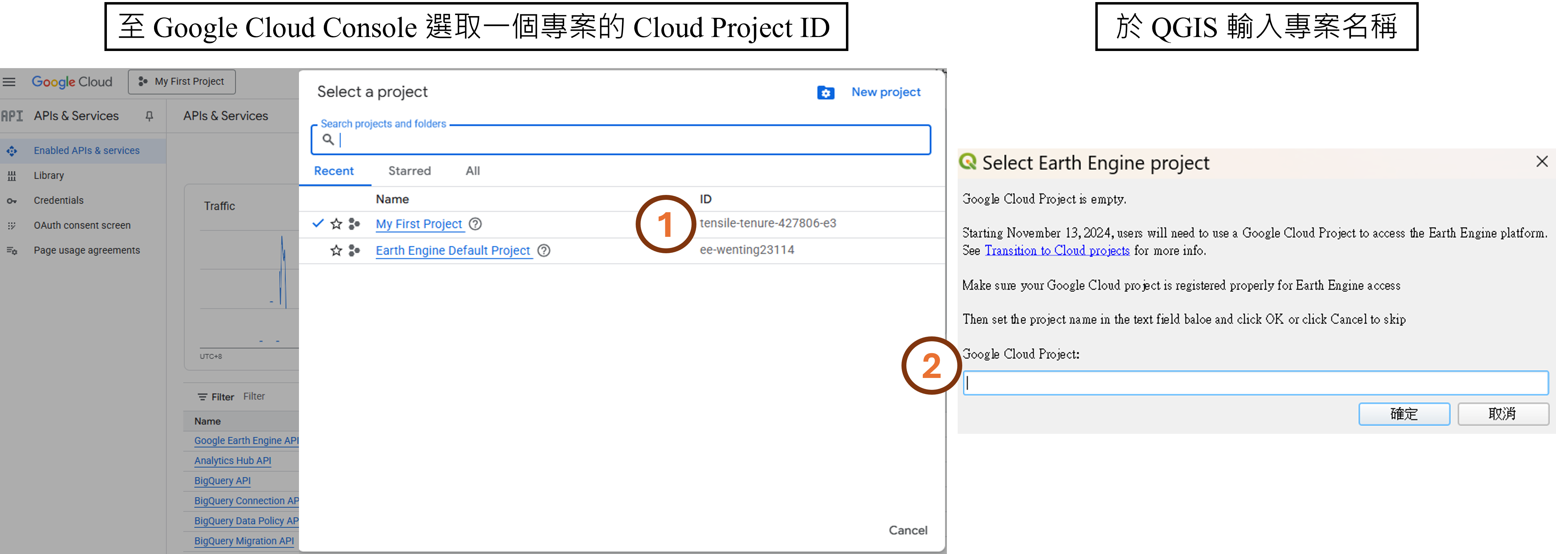This screenshot has height=554, width=1556.
Task: Focus the Google Cloud Project text field
Action: coord(1256,383)
